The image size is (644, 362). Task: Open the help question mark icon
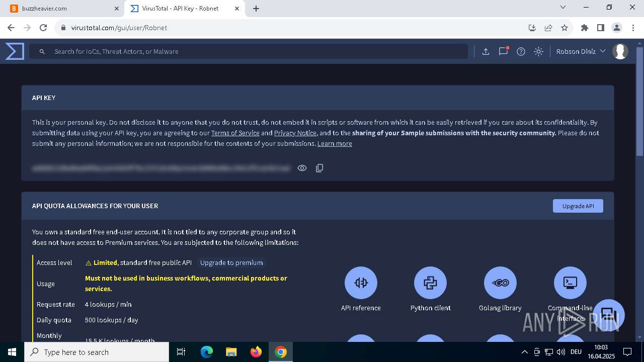tap(521, 51)
